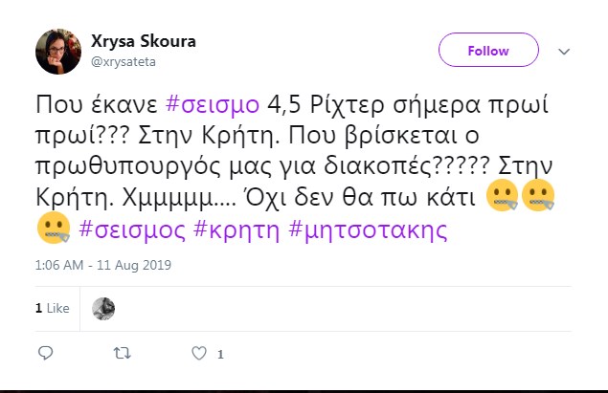
Task: Click the second zipper-mouth emoji following κάτι
Action: pos(538,195)
